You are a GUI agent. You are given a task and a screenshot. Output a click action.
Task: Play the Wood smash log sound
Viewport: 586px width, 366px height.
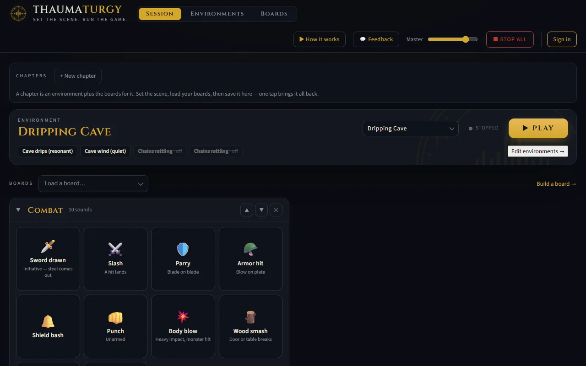[x=250, y=326]
